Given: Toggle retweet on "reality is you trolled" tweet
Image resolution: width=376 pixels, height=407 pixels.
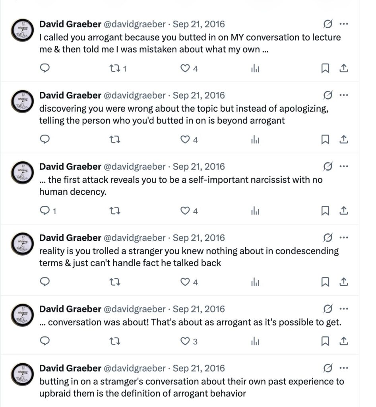Looking at the screenshot, I should click(x=115, y=282).
